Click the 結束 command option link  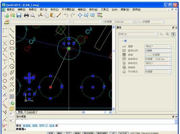[x=52, y=126]
